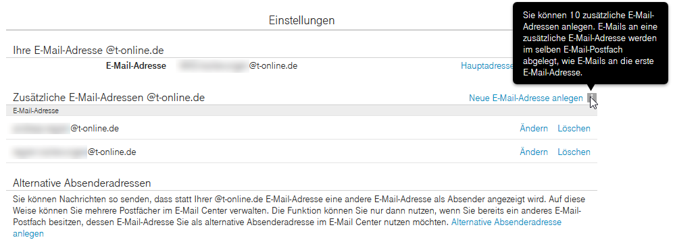Click the bold E-Mail-Adresse label
673x244 pixels.
pyautogui.click(x=136, y=66)
